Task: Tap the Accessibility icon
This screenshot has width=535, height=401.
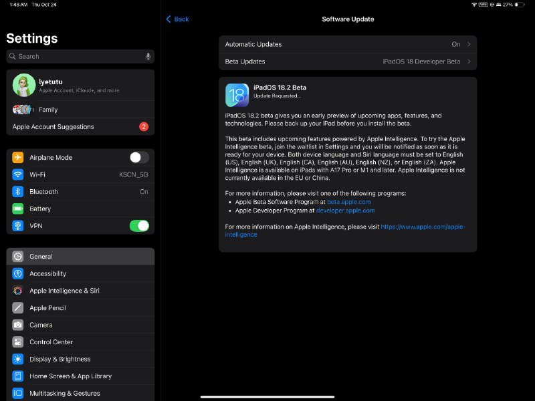Action: click(17, 273)
